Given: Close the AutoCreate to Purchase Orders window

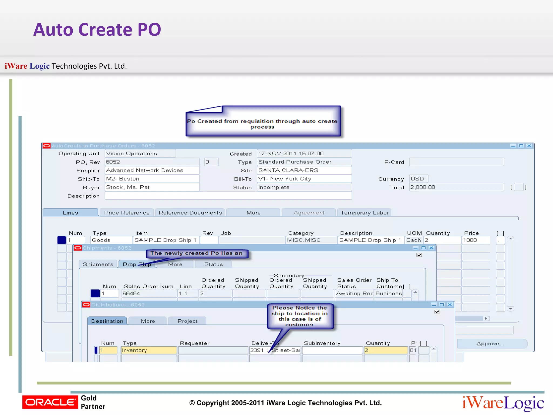Looking at the screenshot, I should (529, 146).
